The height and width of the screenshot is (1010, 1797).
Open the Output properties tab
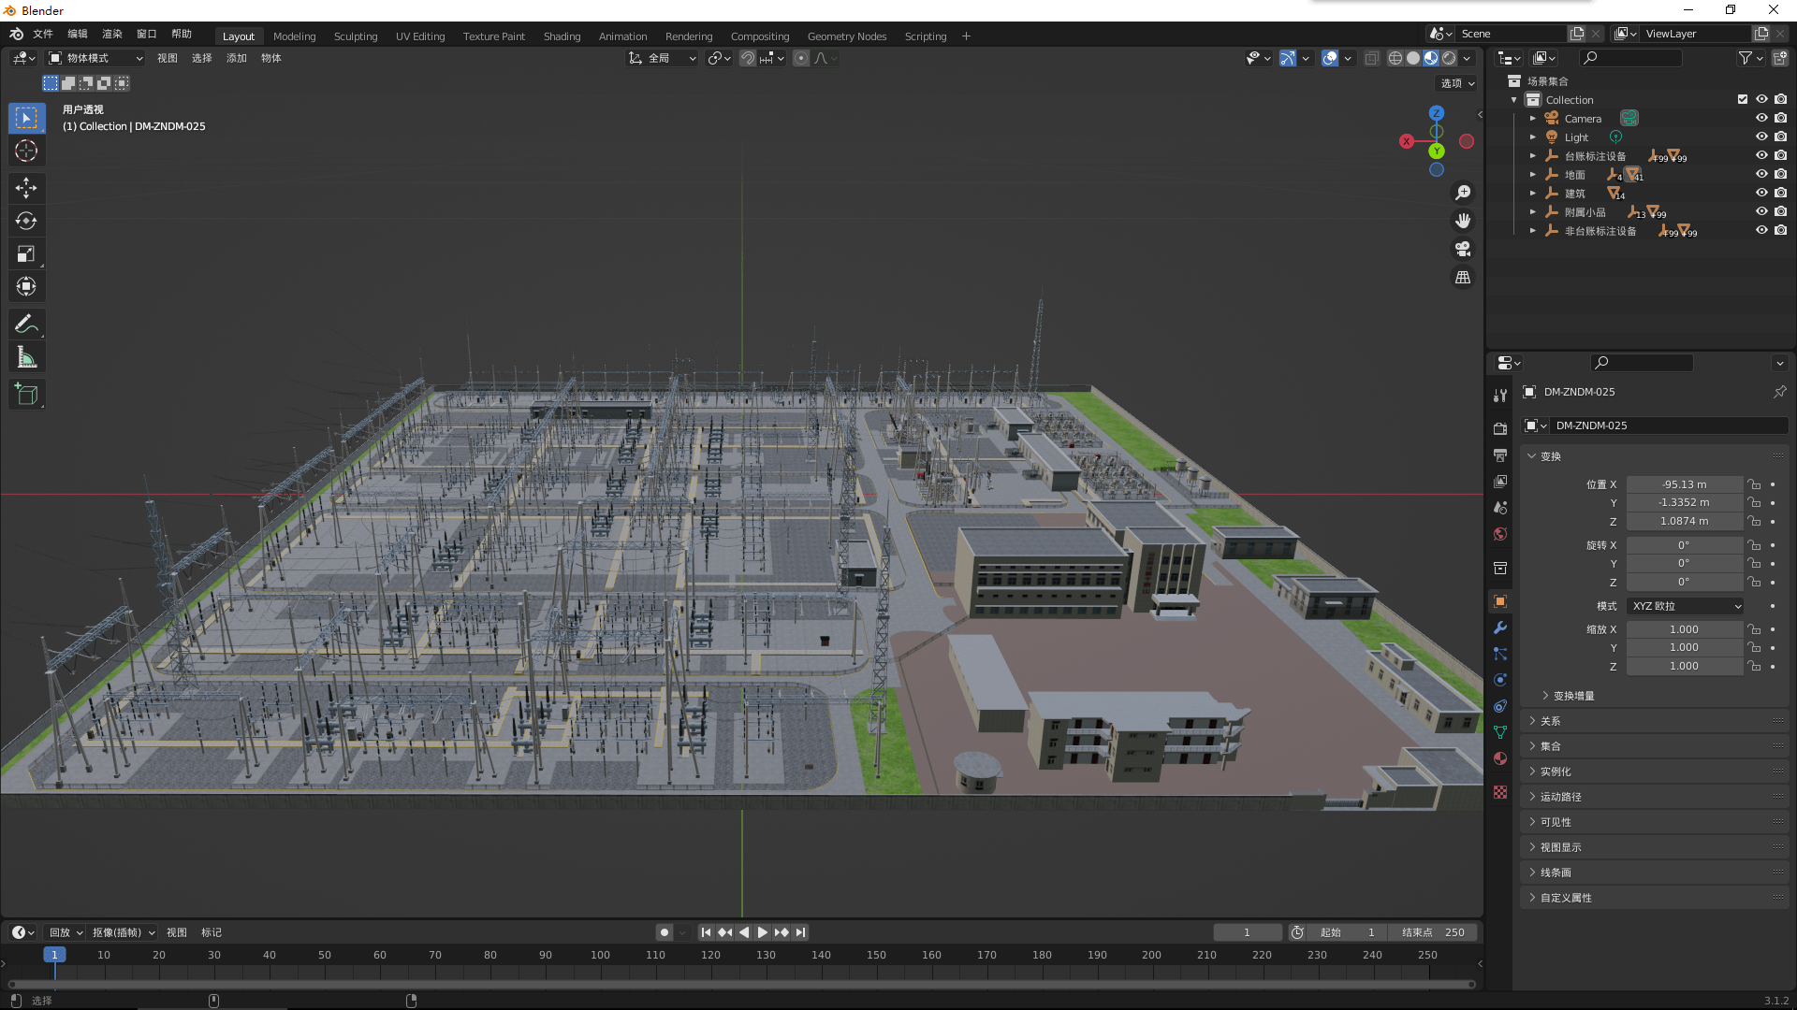[x=1500, y=454]
